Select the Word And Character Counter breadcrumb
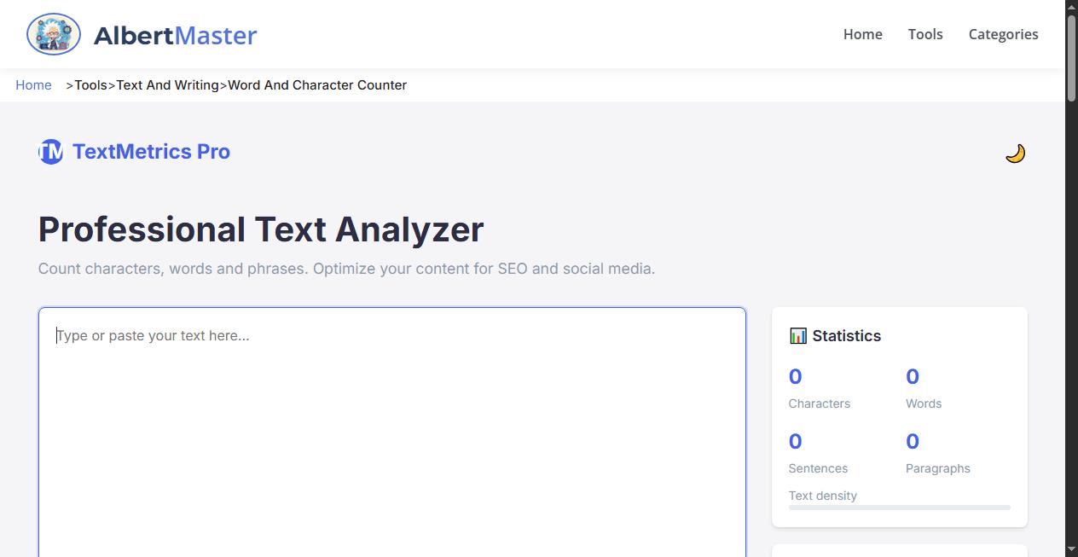The width and height of the screenshot is (1078, 557). coord(316,84)
